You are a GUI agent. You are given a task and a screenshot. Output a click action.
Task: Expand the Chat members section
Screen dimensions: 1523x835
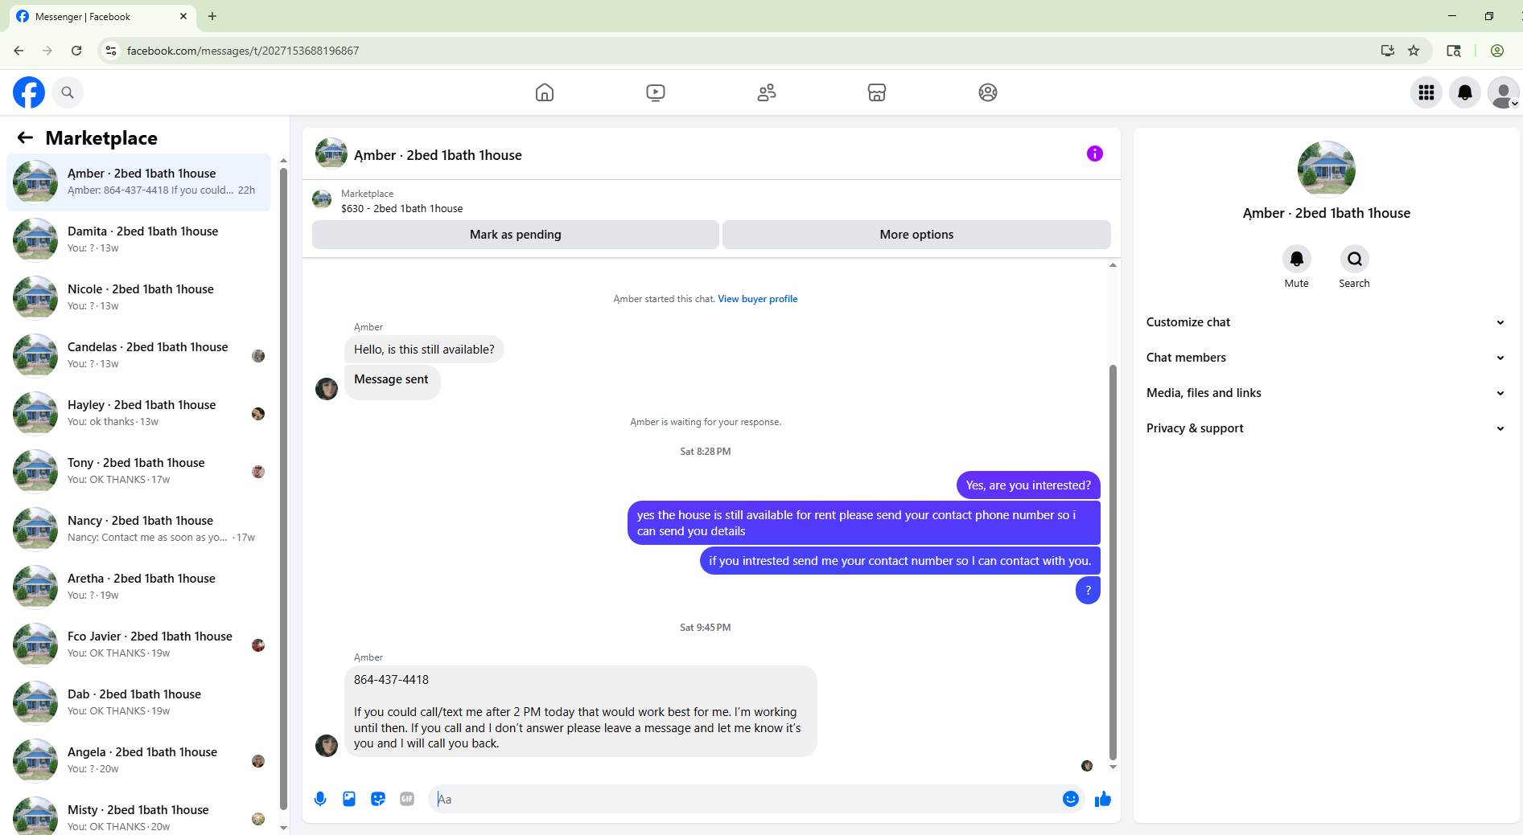pyautogui.click(x=1326, y=358)
